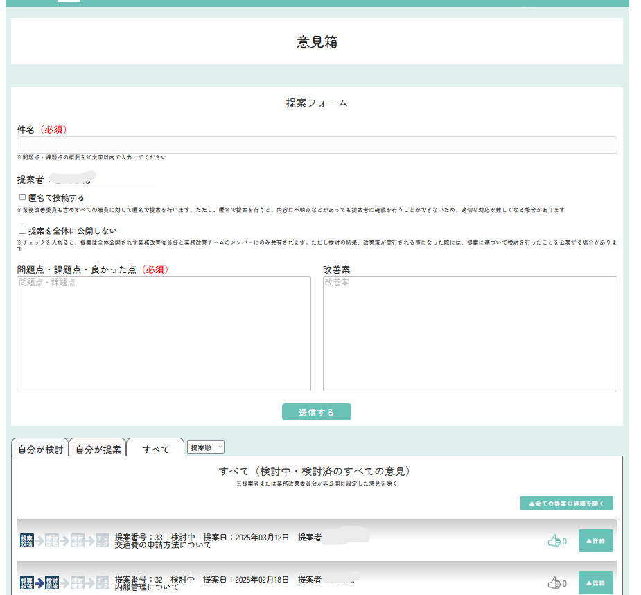641x595 pixels.
Task: Expand details of proposal 33 with 詳細 button
Action: click(x=595, y=541)
